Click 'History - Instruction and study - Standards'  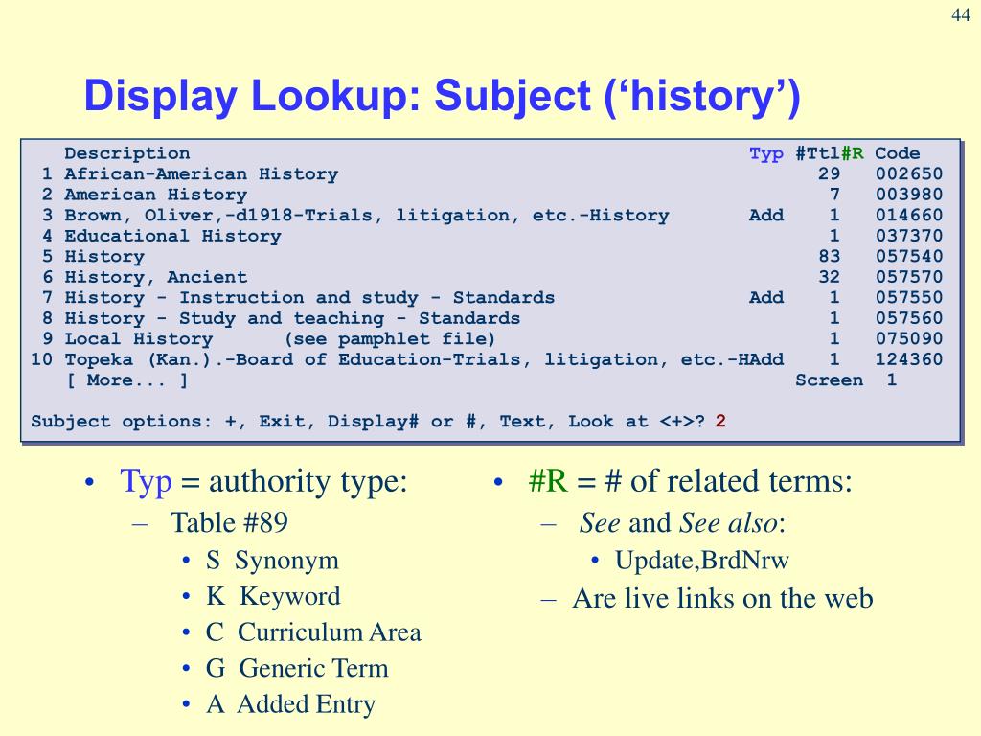(x=309, y=297)
